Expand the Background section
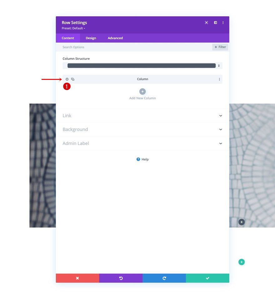The width and height of the screenshot is (275, 300). click(x=221, y=129)
